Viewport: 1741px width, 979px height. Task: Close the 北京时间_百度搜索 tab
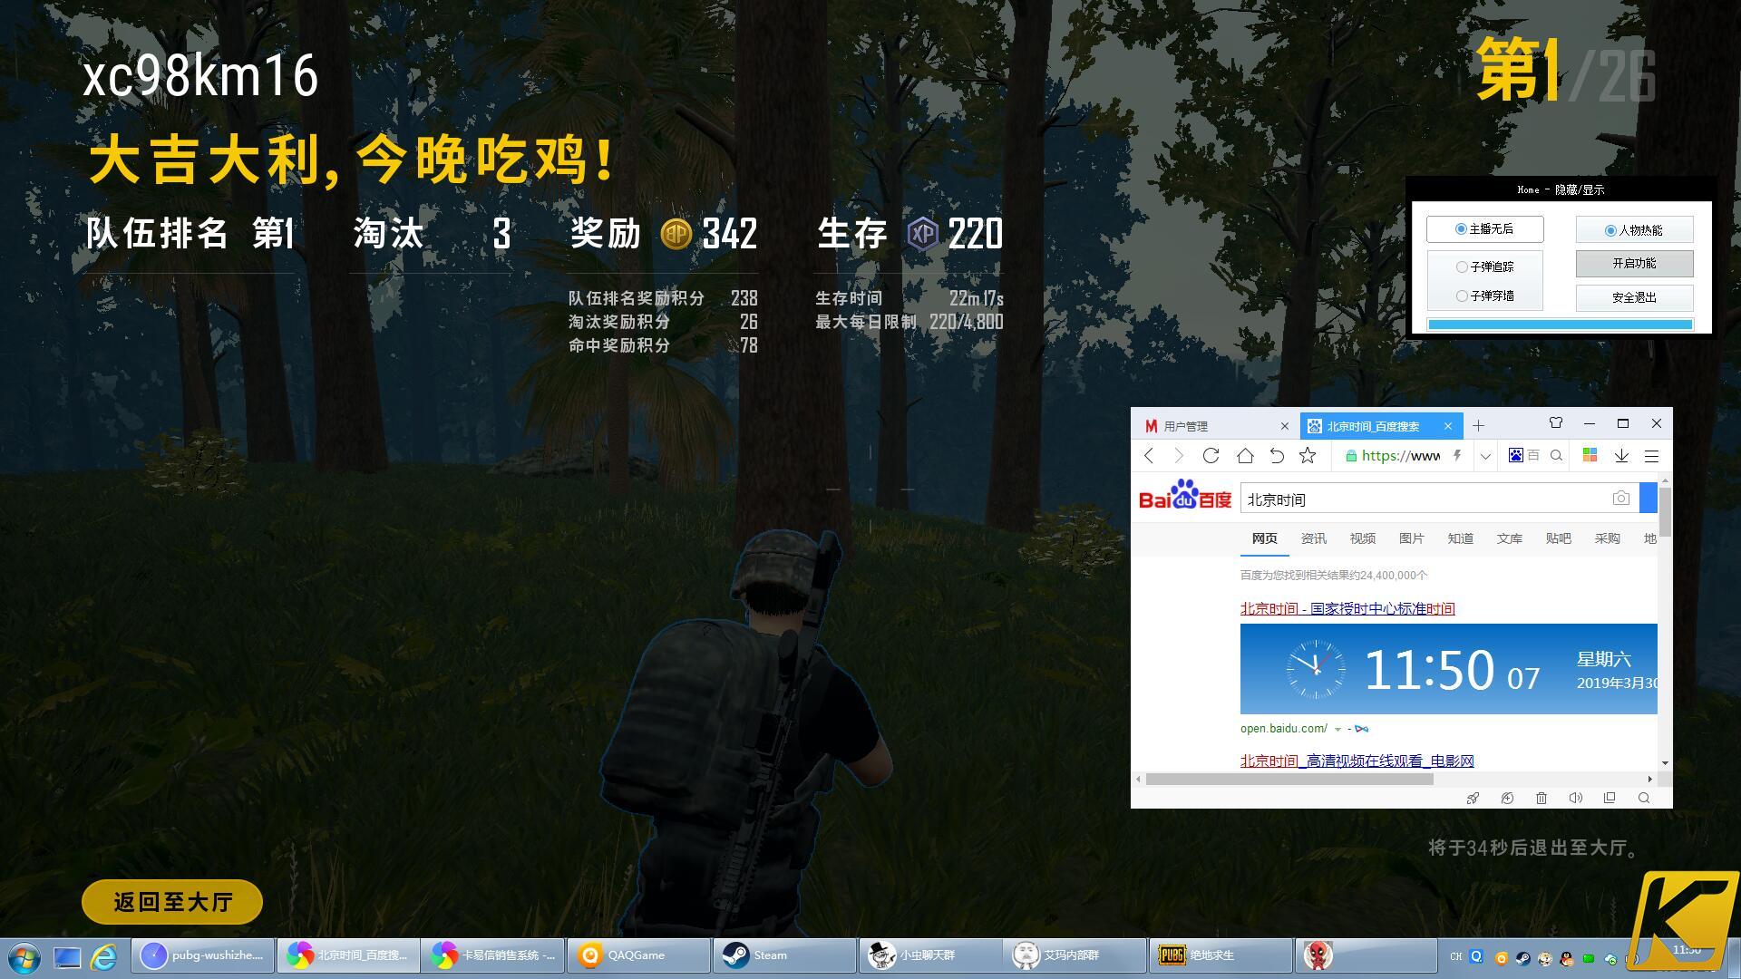pos(1448,426)
